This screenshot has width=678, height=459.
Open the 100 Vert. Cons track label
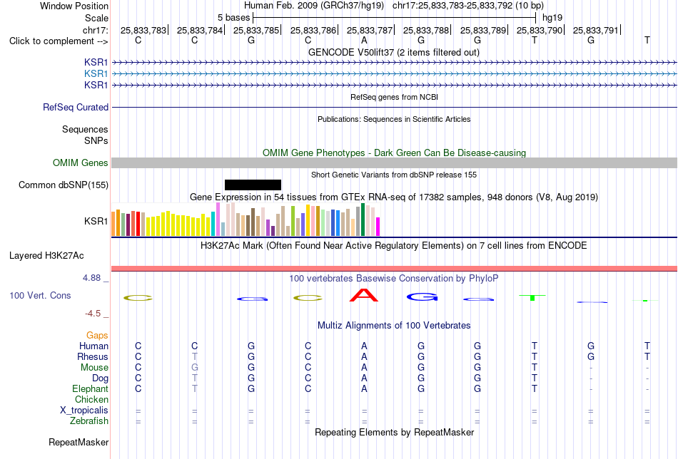(x=40, y=295)
